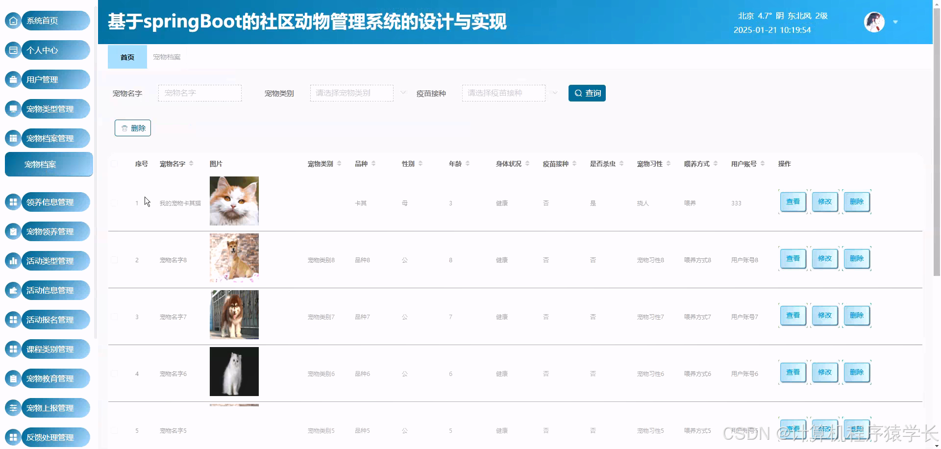Image resolution: width=941 pixels, height=449 pixels.
Task: Switch to the 宠物档案 tab
Action: (x=167, y=57)
